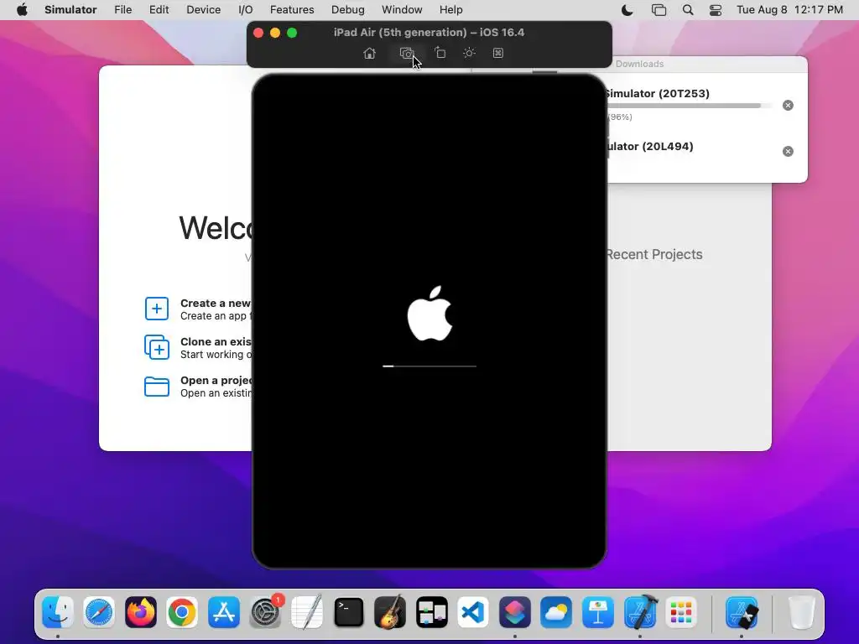Open Trash from the Dock
Screen dimensions: 859x644
(x=801, y=611)
